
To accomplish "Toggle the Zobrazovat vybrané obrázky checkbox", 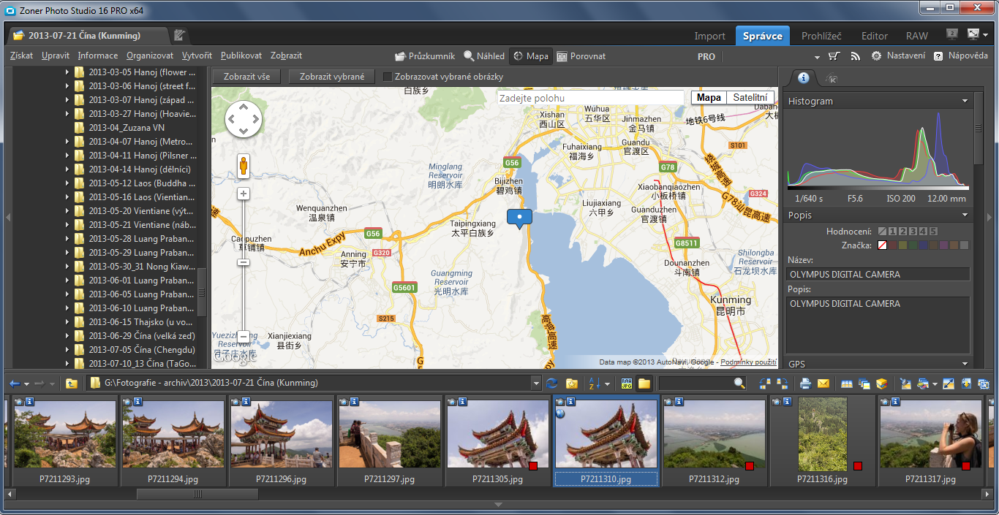I will [x=388, y=77].
